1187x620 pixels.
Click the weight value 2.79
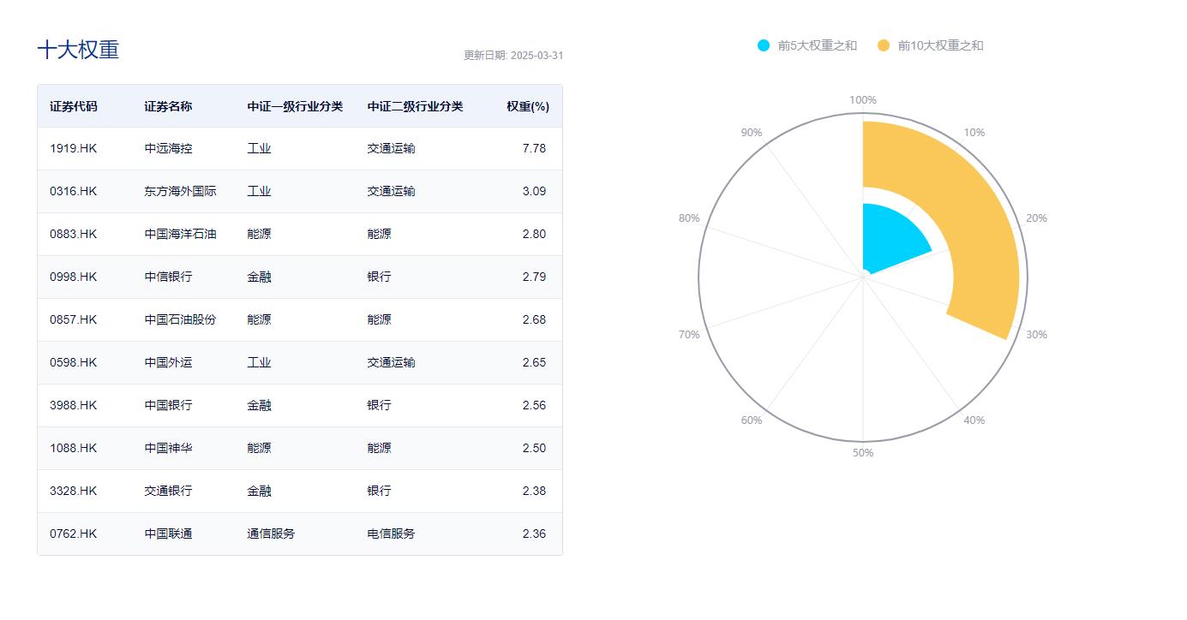coord(534,277)
